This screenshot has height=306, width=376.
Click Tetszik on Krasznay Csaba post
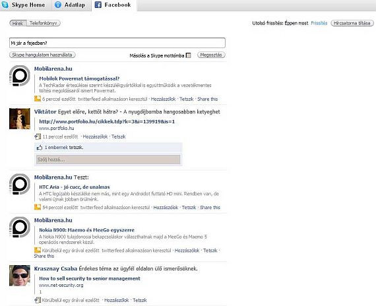click(140, 300)
